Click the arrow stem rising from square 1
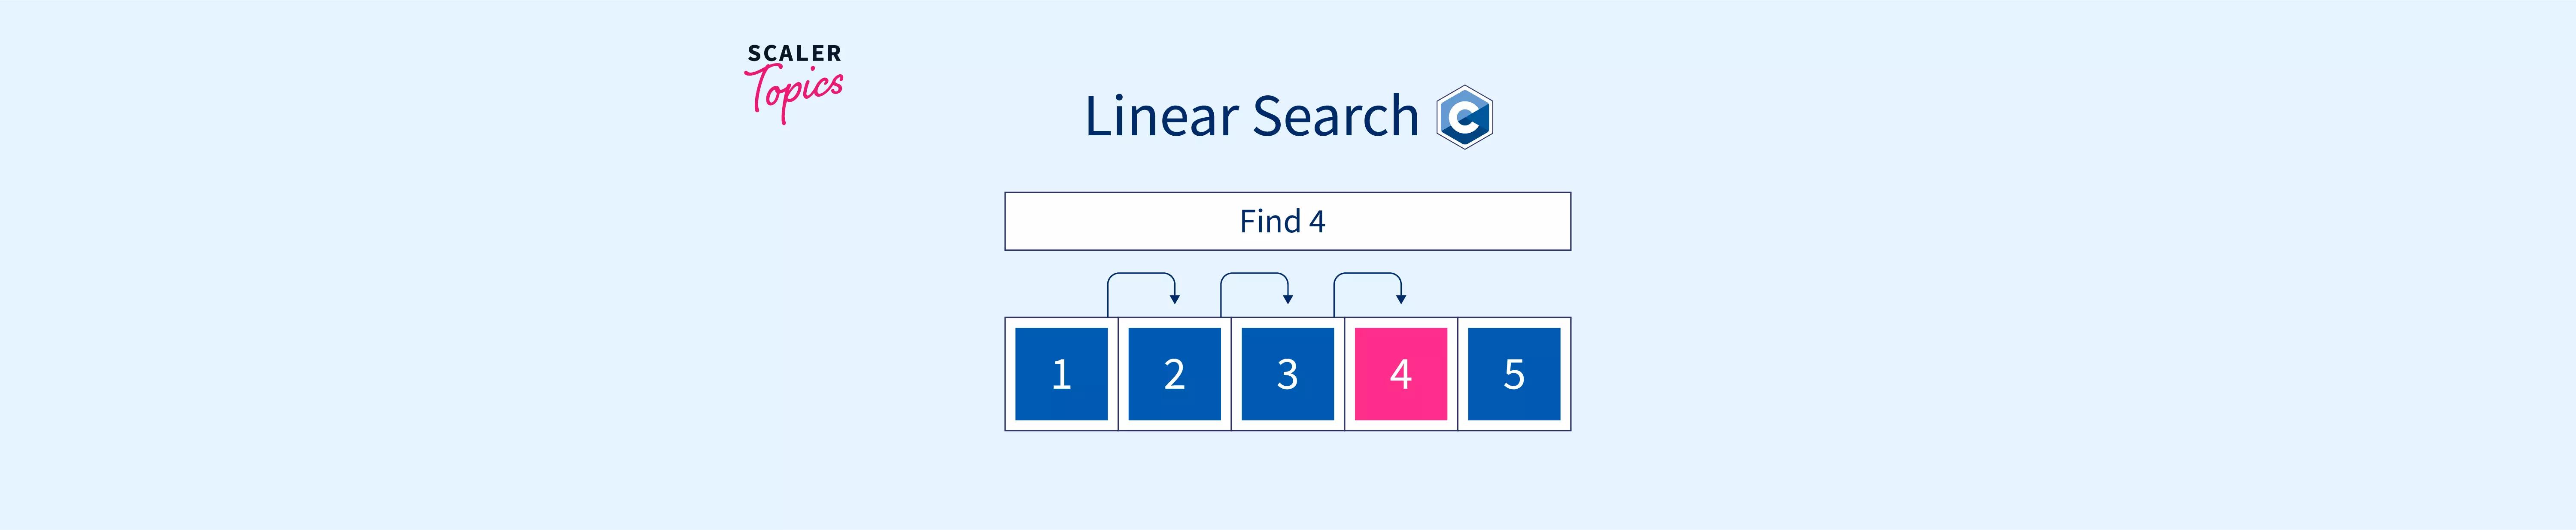2576x530 pixels. coord(1108,298)
